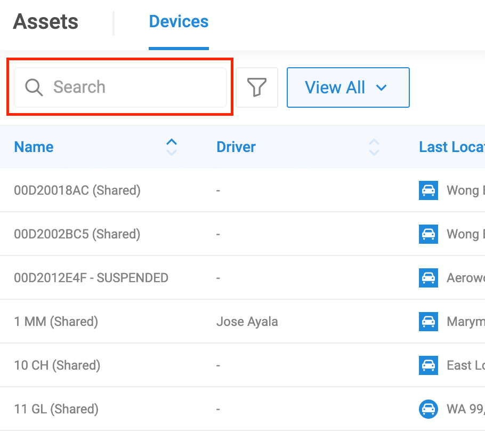Select the vehicle icon for 10 CH
Screen dimensions: 485x431
point(428,365)
